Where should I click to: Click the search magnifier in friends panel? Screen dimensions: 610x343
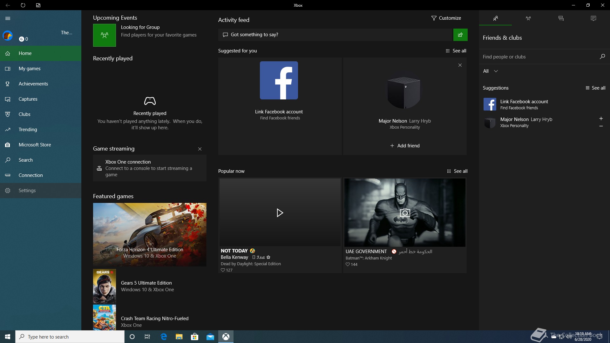coord(602,57)
